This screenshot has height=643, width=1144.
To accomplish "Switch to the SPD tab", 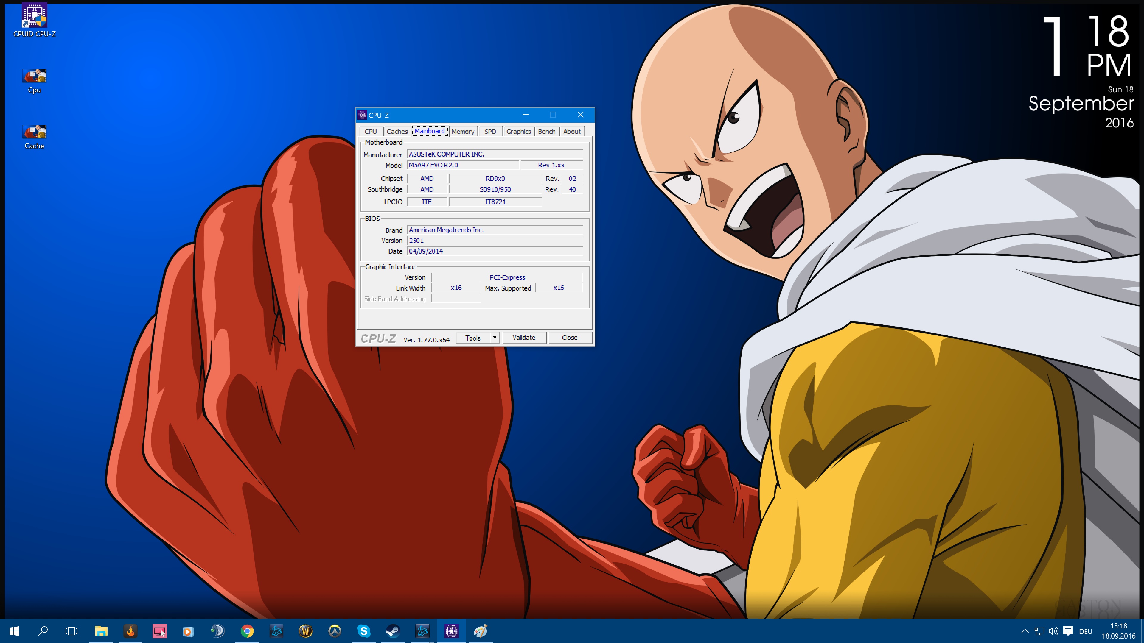I will 490,131.
